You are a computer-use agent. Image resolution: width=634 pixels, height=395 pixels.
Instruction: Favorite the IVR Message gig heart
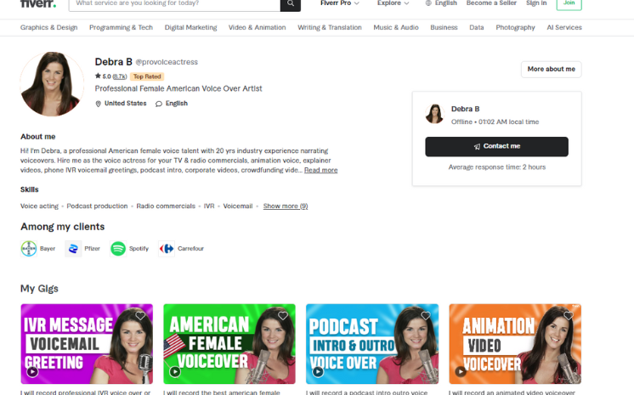(140, 315)
